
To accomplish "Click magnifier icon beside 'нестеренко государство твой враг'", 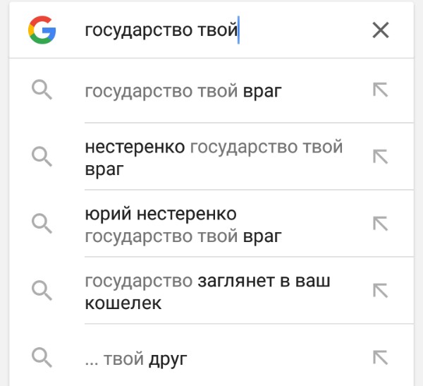I will pyautogui.click(x=42, y=157).
